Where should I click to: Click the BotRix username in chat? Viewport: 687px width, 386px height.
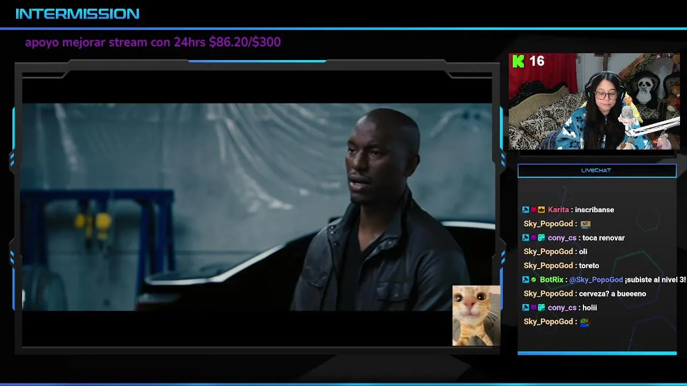point(552,279)
